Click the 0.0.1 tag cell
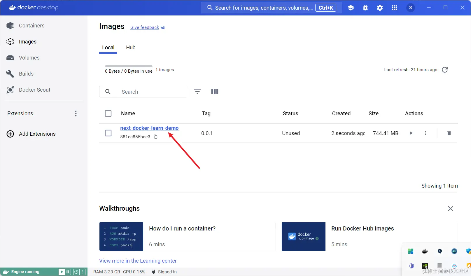 [207, 133]
